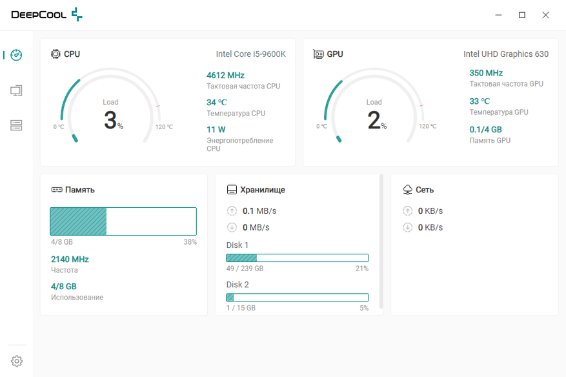Click the CPU chip icon
The image size is (566, 377).
point(56,54)
